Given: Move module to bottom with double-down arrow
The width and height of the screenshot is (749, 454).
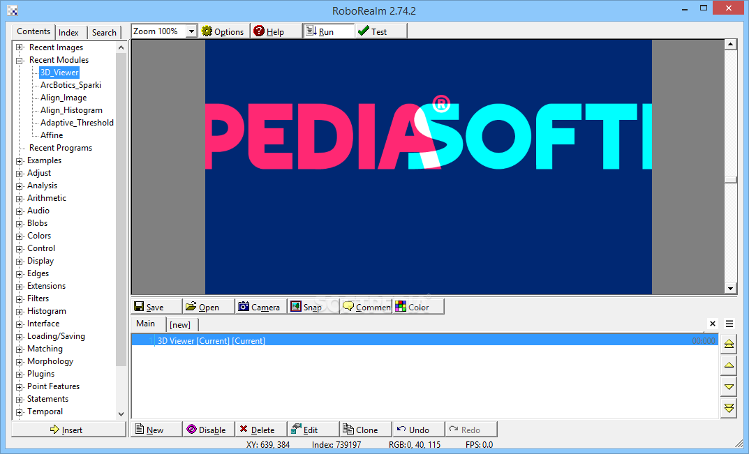Looking at the screenshot, I should [729, 408].
